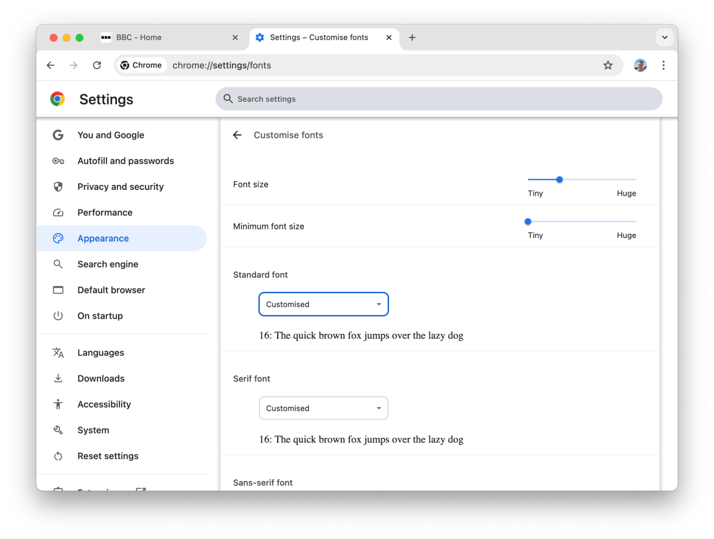Click the Standard font sample sentence
Screen dimensions: 714x539
pyautogui.click(x=361, y=336)
